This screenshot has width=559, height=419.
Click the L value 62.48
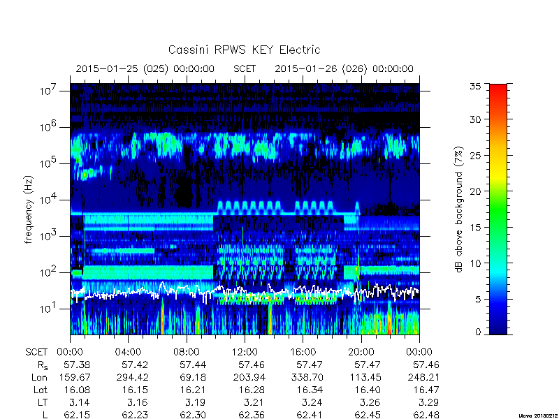[426, 415]
